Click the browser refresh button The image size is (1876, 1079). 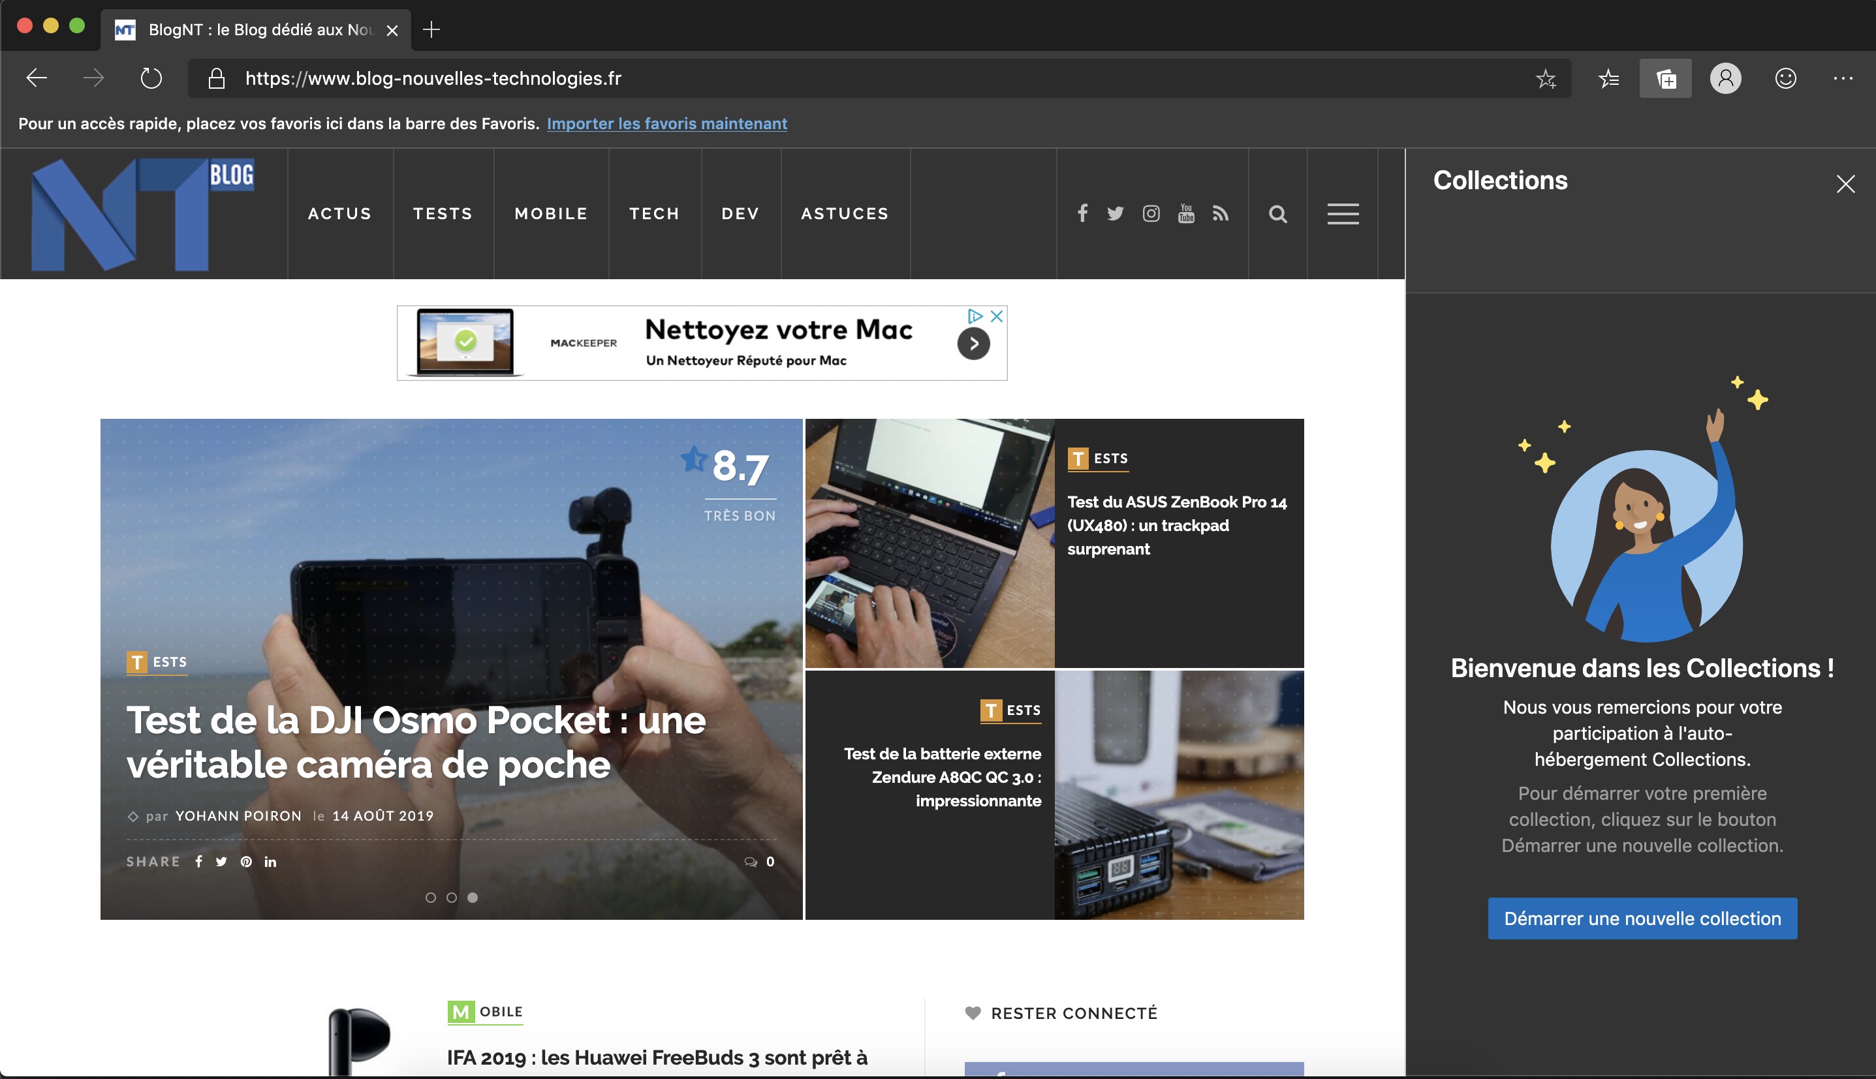[151, 78]
